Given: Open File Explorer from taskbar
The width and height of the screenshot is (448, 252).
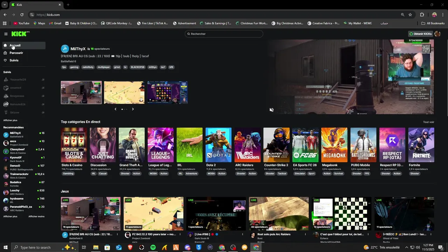Looking at the screenshot, I should 96,247.
